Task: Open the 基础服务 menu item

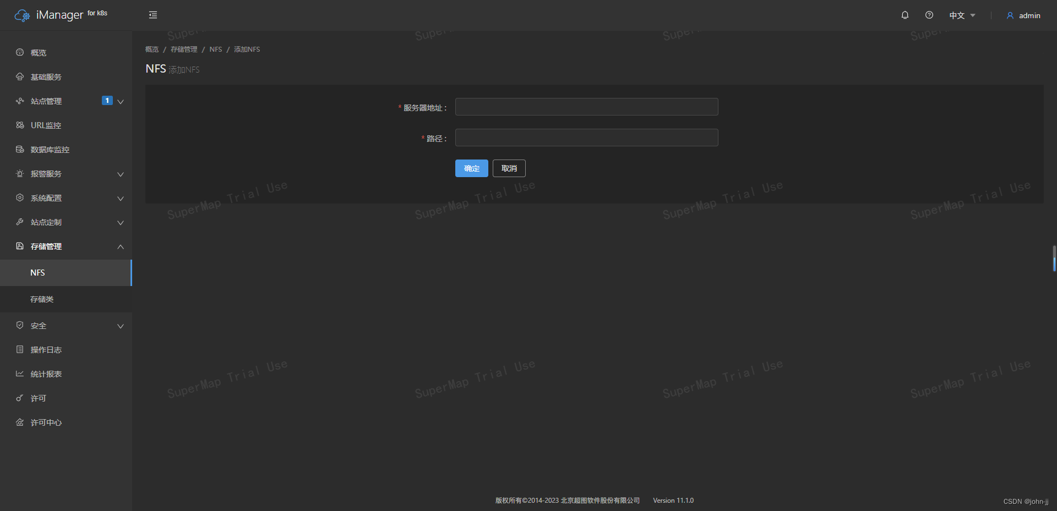Action: pos(66,76)
